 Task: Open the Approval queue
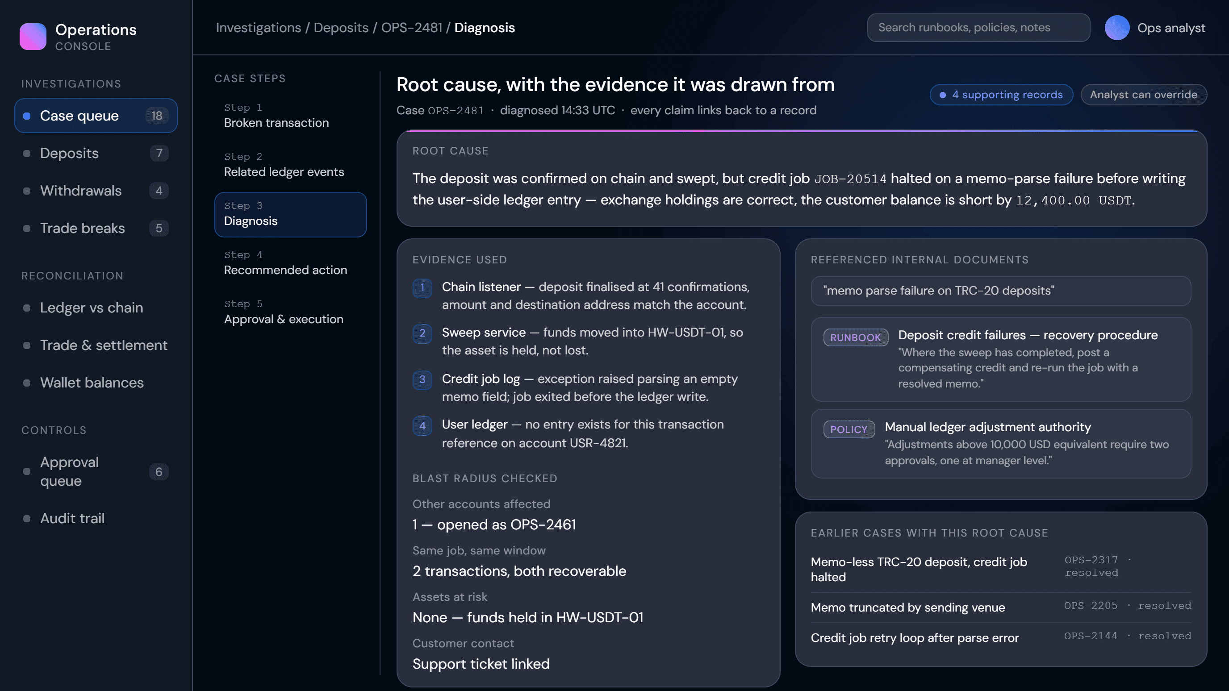pos(96,471)
